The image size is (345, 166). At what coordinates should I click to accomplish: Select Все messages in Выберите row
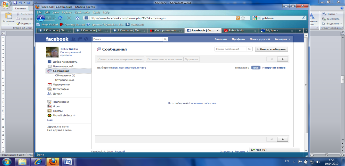pyautogui.click(x=115, y=68)
